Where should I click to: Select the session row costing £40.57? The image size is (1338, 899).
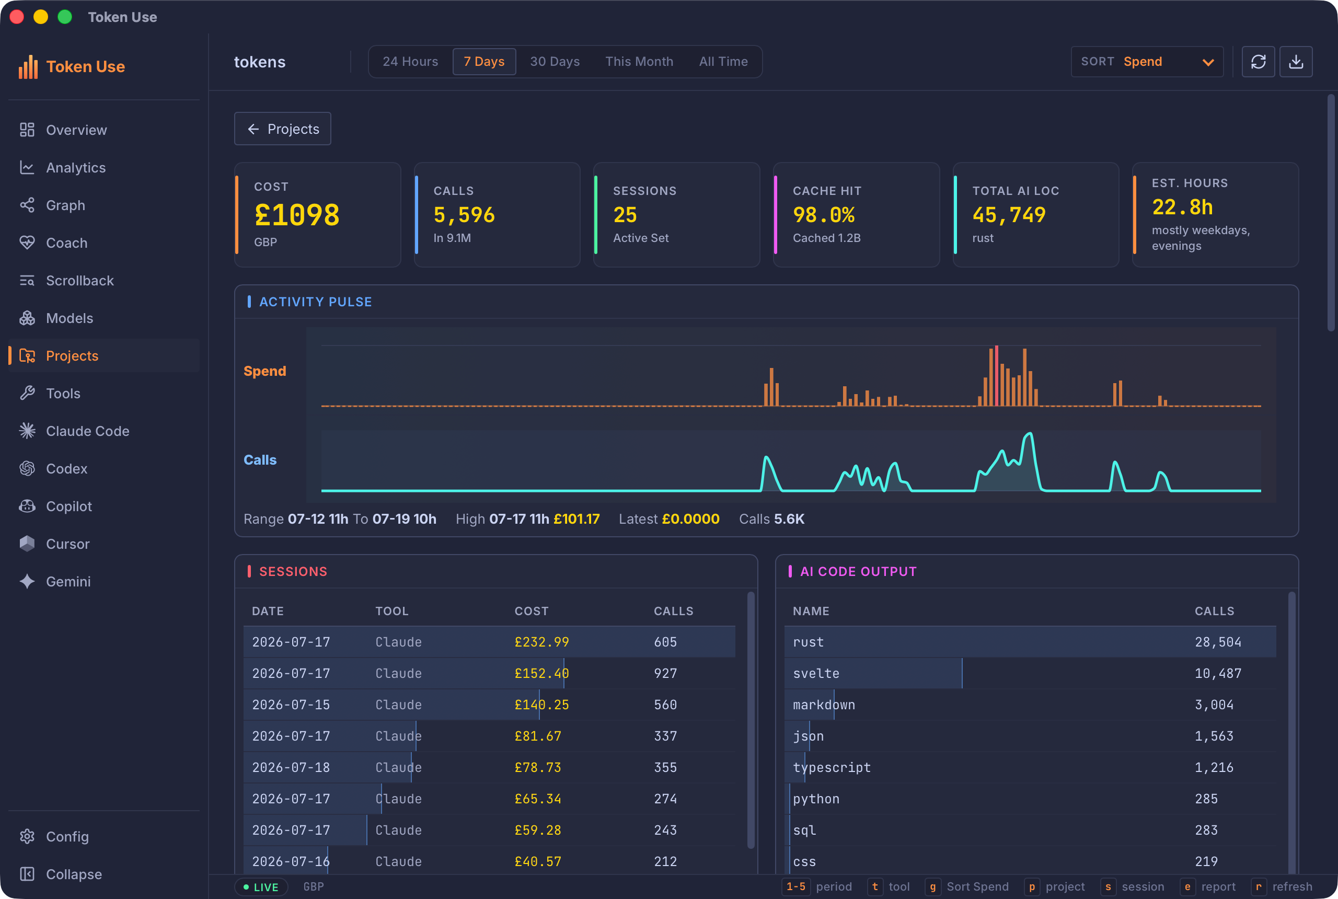489,861
